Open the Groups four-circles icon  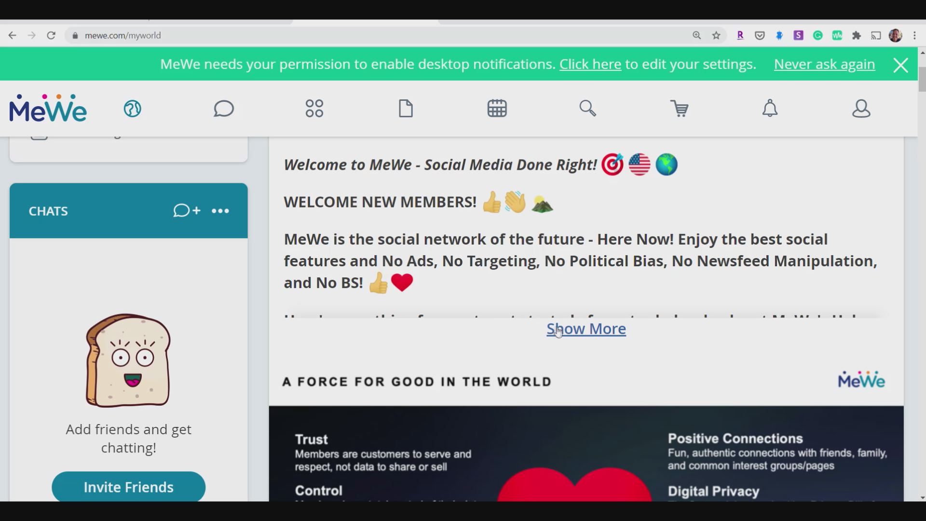coord(314,109)
